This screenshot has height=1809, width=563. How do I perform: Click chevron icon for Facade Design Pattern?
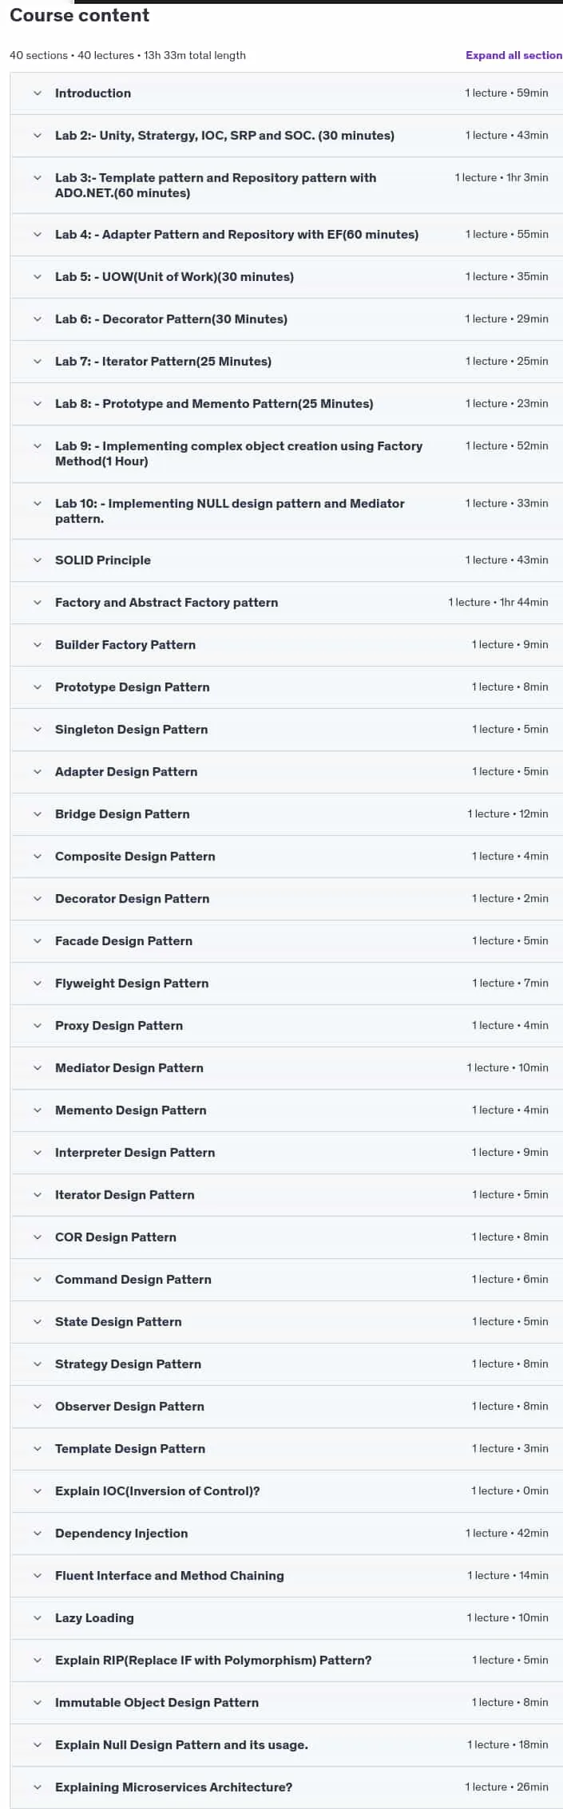[38, 941]
